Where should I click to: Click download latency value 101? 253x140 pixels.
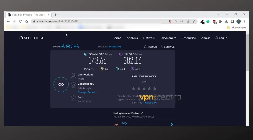[123, 69]
